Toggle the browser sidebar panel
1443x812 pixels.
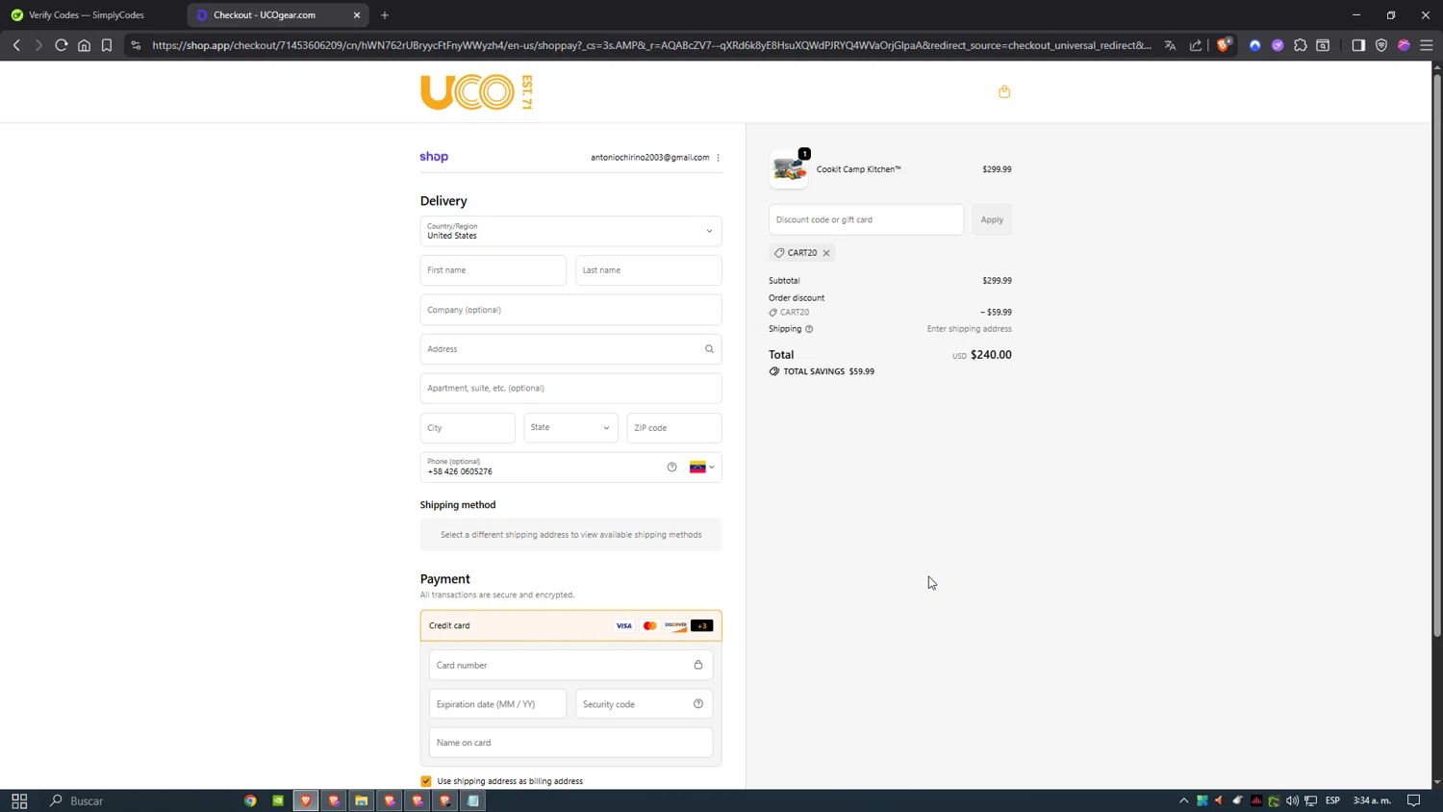(x=1358, y=45)
